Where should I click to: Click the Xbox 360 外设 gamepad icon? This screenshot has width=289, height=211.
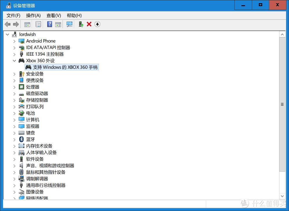click(22, 61)
